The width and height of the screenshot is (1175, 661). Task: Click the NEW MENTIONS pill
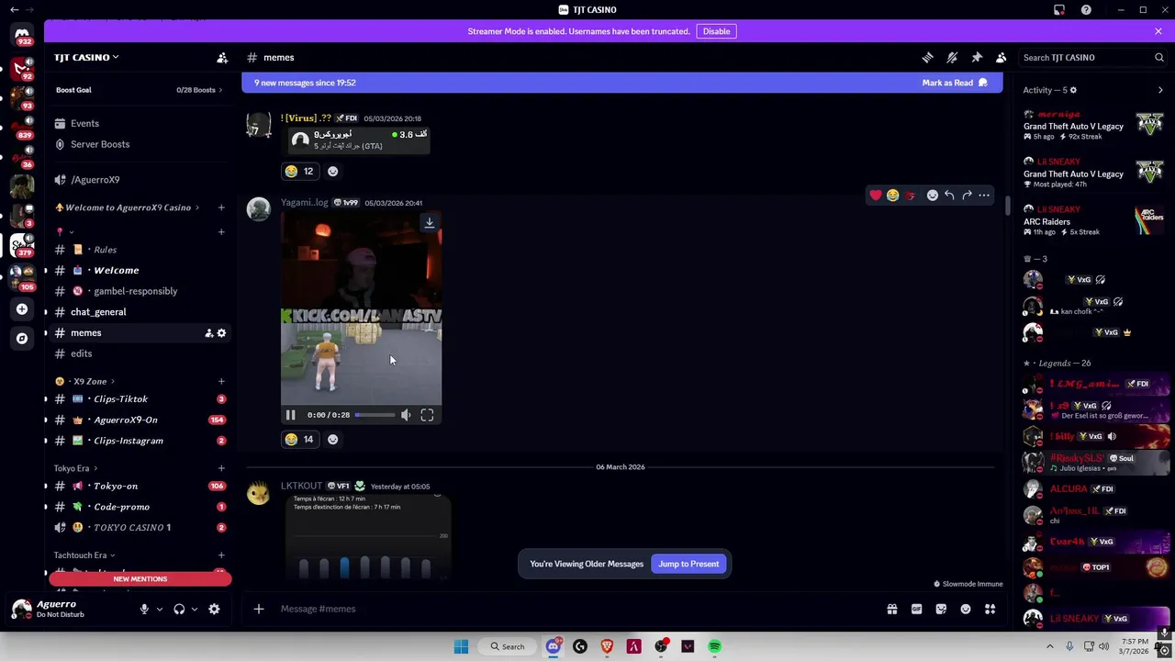click(140, 578)
